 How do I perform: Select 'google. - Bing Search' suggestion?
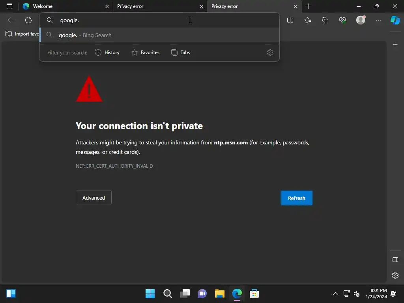click(x=159, y=35)
